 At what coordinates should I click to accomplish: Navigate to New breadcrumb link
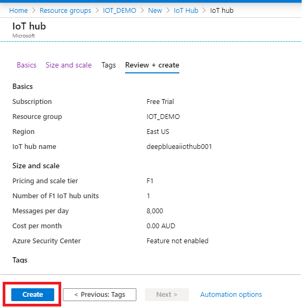(155, 10)
